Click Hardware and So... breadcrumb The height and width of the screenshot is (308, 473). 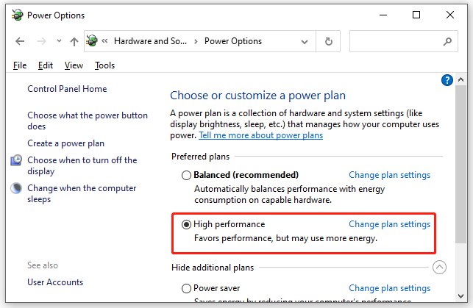150,41
